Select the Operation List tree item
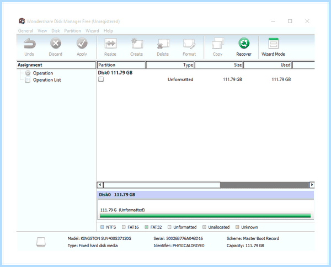The height and width of the screenshot is (267, 331). (47, 80)
